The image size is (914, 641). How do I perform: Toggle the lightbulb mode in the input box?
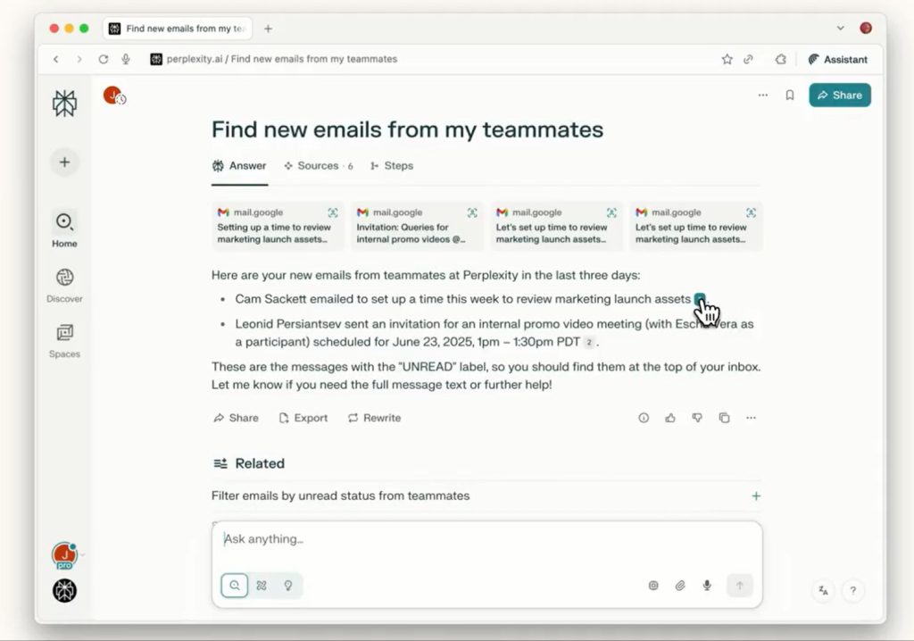coord(288,586)
